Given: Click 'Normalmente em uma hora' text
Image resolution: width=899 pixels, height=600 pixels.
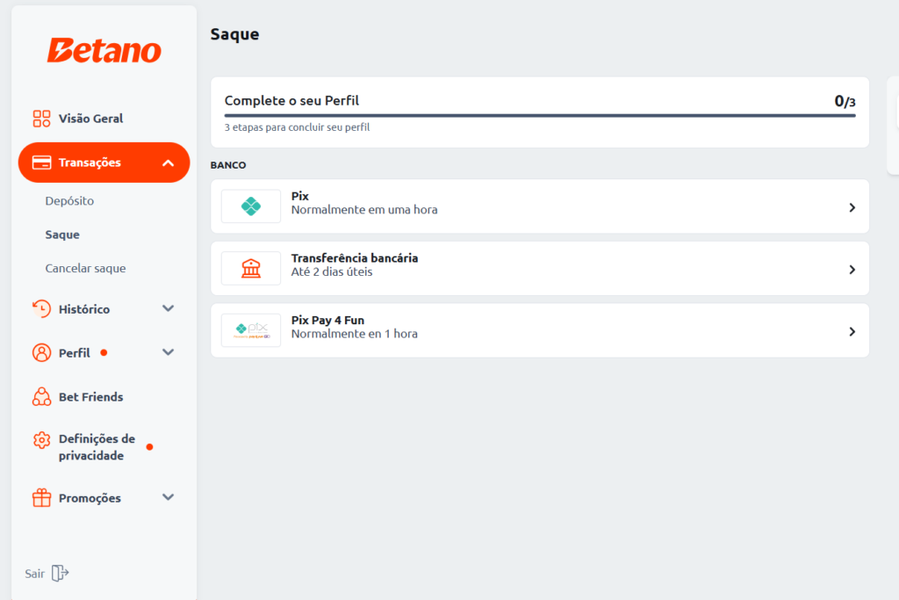Looking at the screenshot, I should [364, 210].
